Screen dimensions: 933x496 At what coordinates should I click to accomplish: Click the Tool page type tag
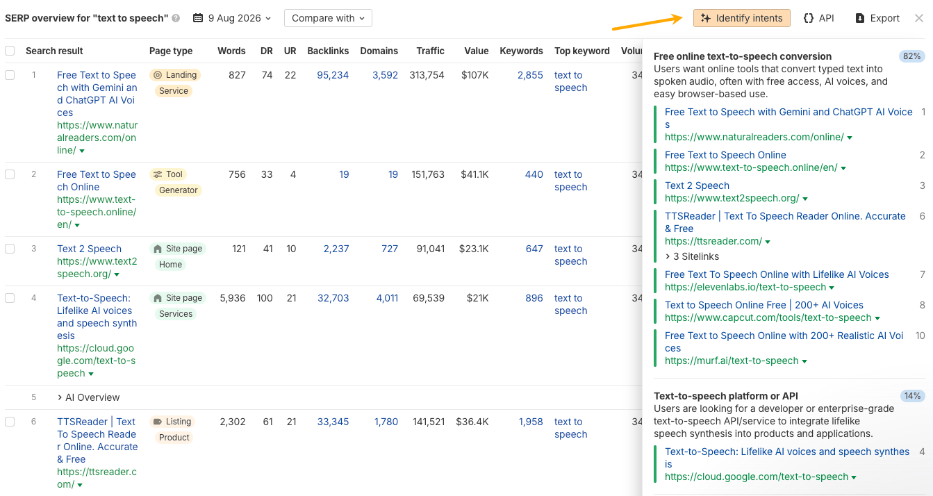pos(168,174)
